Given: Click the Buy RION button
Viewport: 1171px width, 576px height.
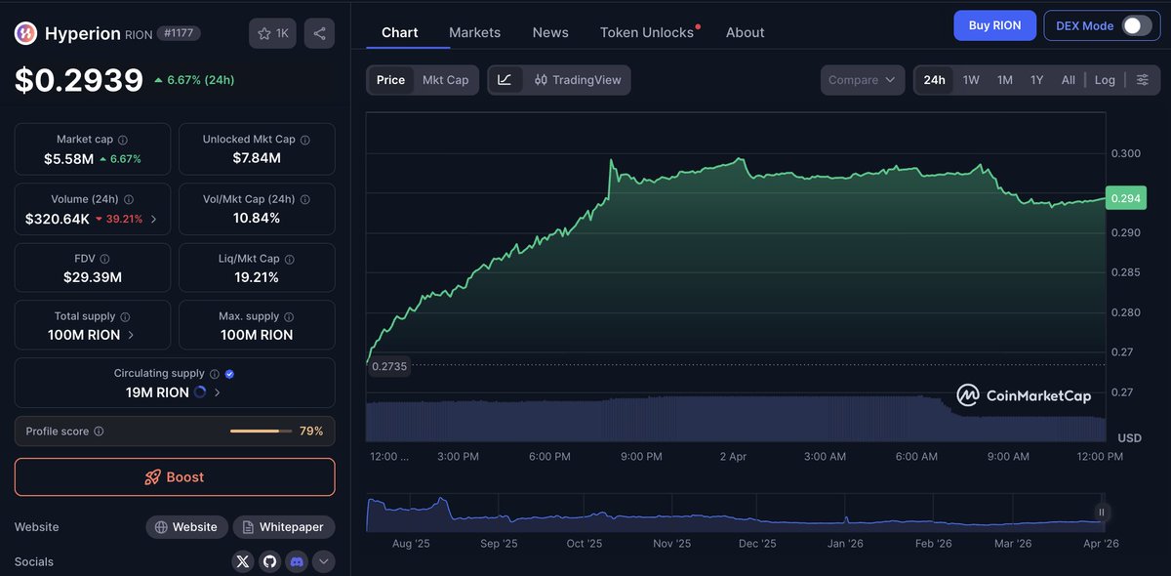Looking at the screenshot, I should [994, 25].
